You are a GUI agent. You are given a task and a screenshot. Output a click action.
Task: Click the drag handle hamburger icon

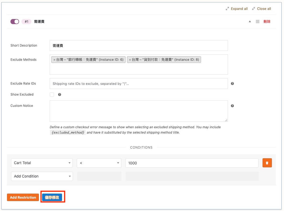click(x=257, y=22)
